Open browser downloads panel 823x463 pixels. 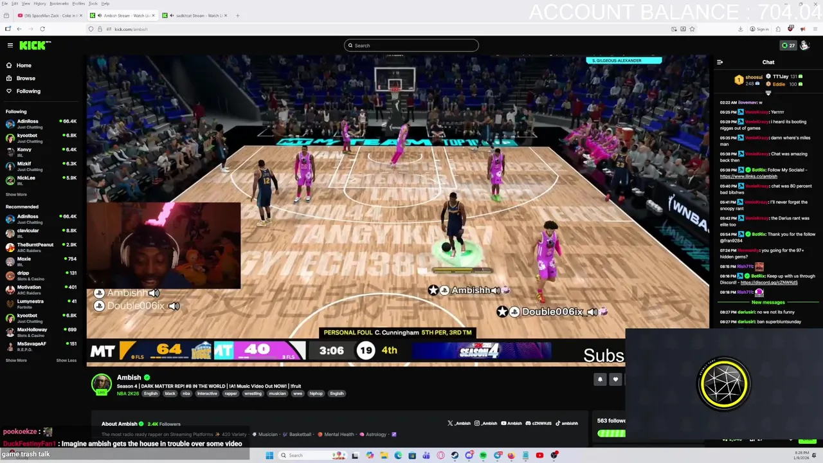(x=740, y=29)
